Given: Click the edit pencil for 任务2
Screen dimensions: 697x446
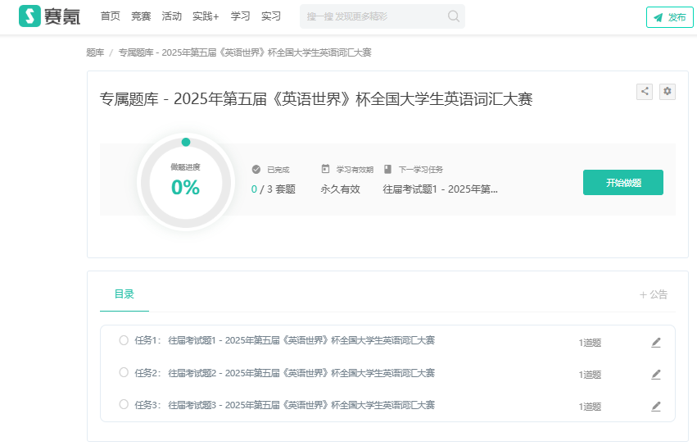Looking at the screenshot, I should [656, 375].
